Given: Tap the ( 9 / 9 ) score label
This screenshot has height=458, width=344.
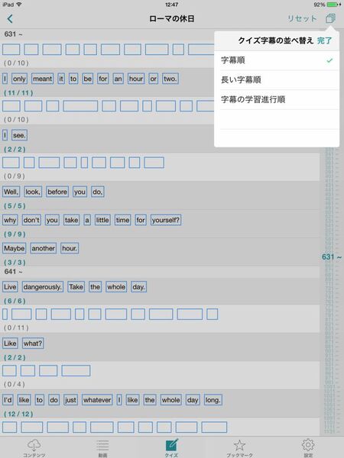Looking at the screenshot, I should point(15,234).
